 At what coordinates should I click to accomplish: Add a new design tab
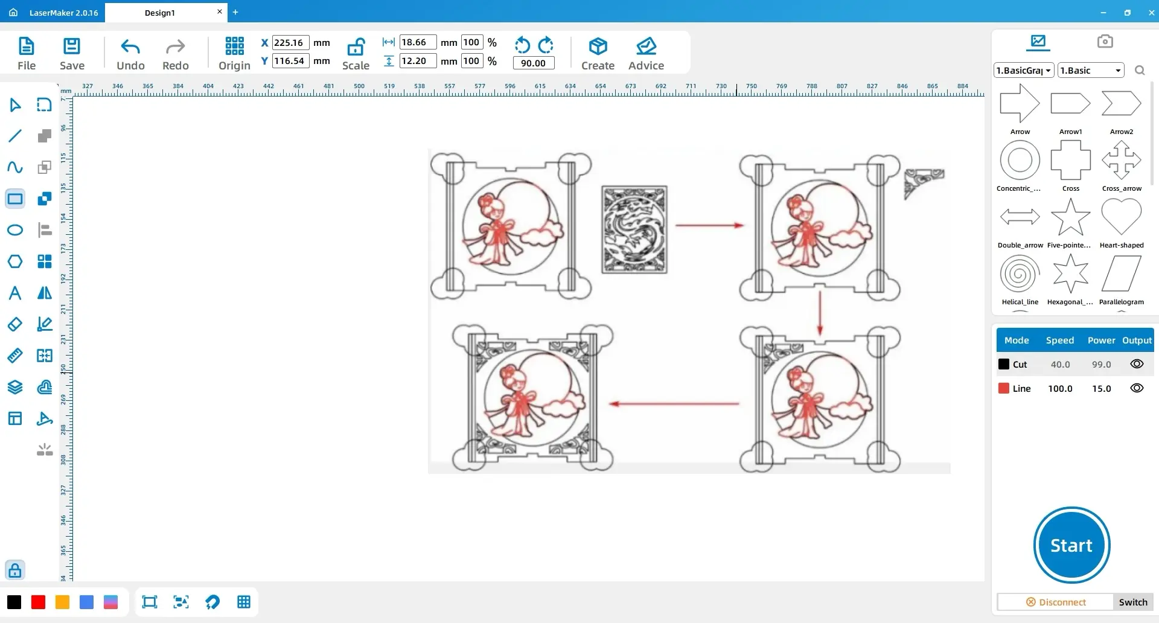(235, 12)
